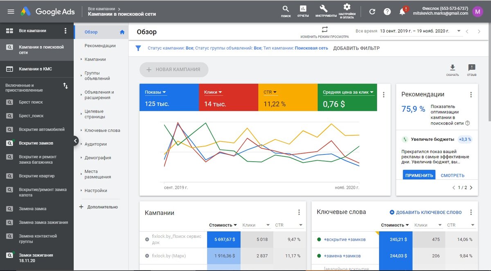Viewport: 491px width, 271px height.
Task: Click the filter funnel icon
Action: click(138, 48)
